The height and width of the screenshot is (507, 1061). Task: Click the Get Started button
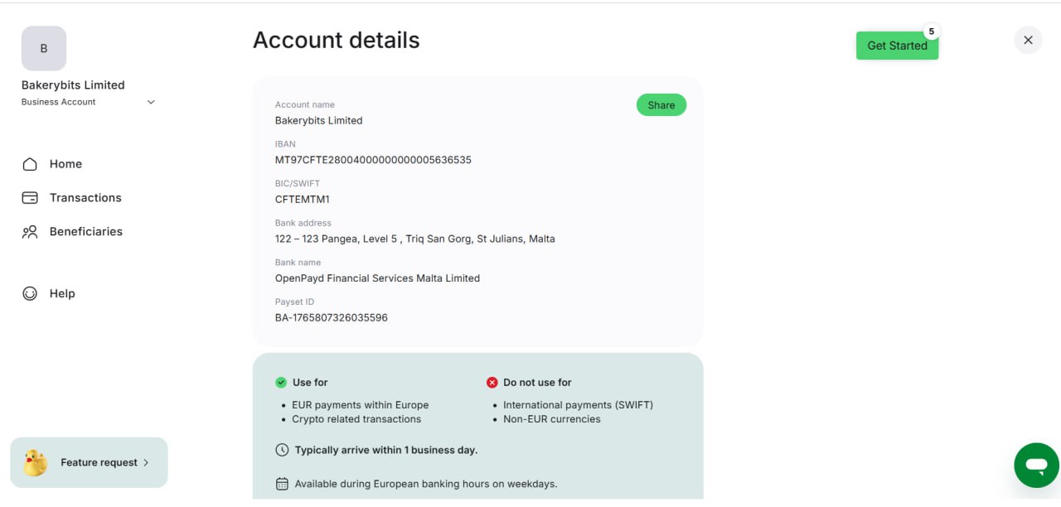pyautogui.click(x=897, y=46)
